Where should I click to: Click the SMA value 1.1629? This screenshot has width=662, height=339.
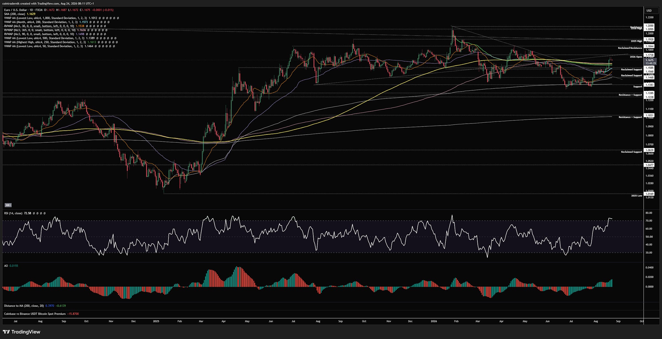[x=31, y=14]
